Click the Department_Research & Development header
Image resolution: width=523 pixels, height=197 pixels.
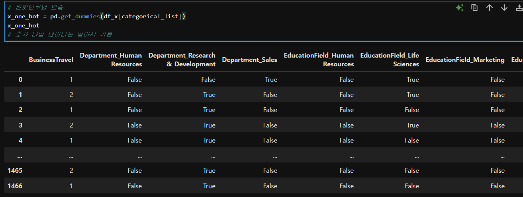point(182,60)
